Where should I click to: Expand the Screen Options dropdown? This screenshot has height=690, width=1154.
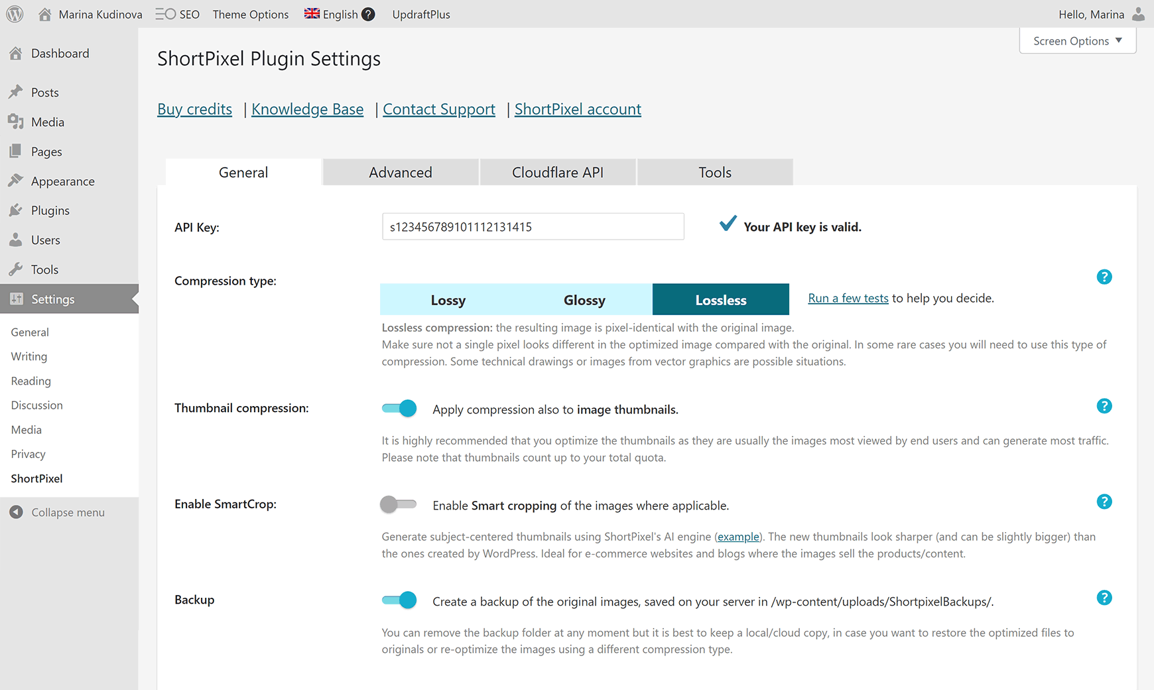pos(1078,40)
